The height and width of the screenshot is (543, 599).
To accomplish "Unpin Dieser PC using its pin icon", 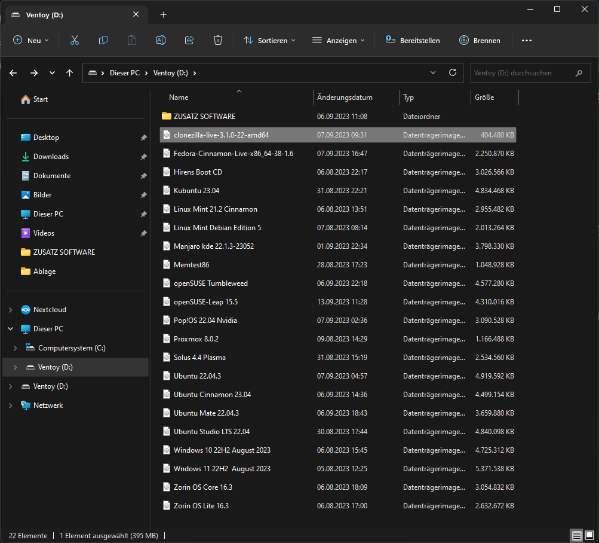I will point(144,214).
